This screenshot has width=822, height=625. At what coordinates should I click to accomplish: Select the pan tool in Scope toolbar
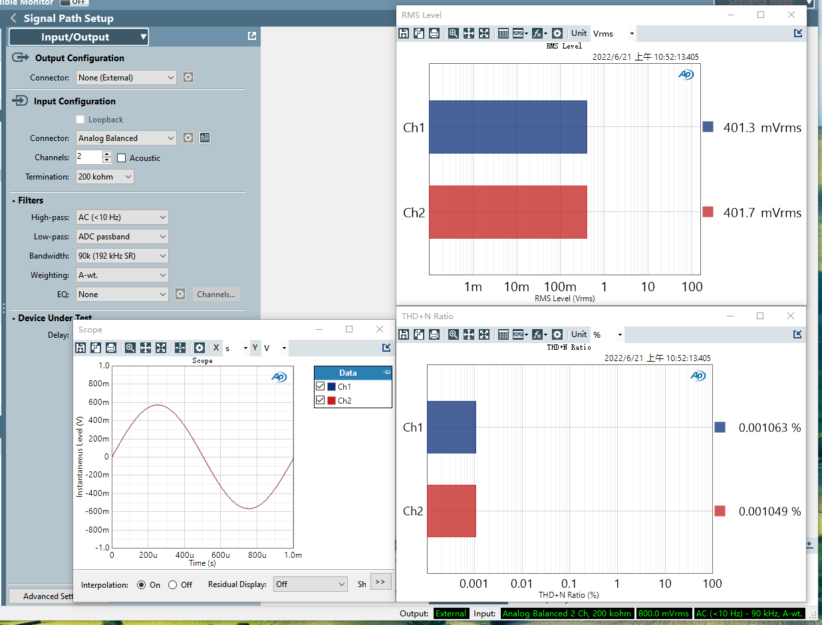point(146,348)
